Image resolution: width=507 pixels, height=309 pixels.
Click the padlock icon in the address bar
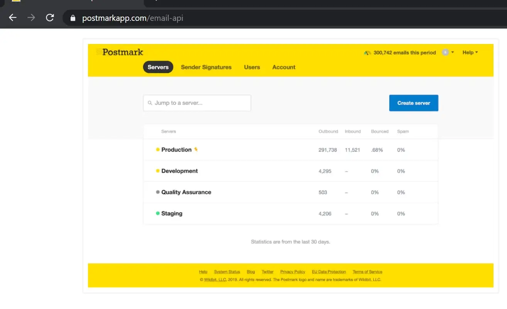pos(73,18)
